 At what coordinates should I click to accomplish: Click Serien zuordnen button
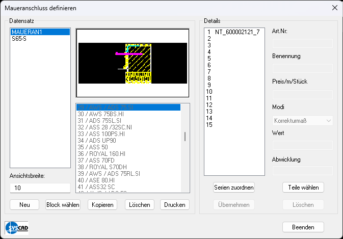pos(234,188)
